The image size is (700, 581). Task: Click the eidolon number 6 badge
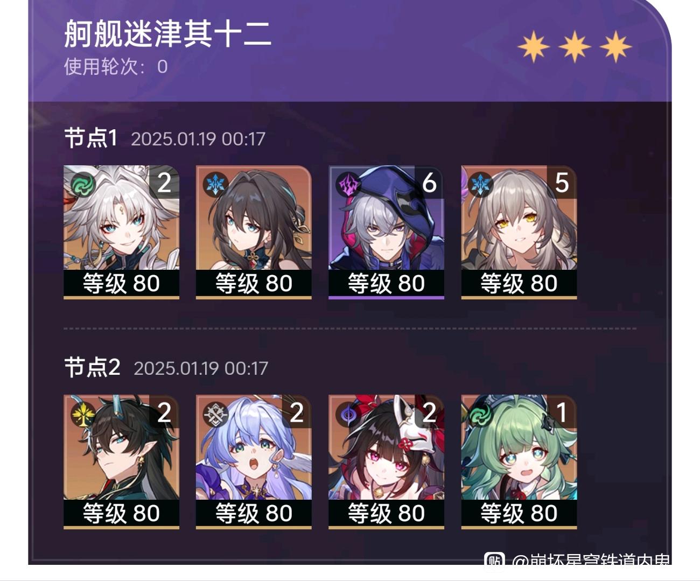point(429,183)
